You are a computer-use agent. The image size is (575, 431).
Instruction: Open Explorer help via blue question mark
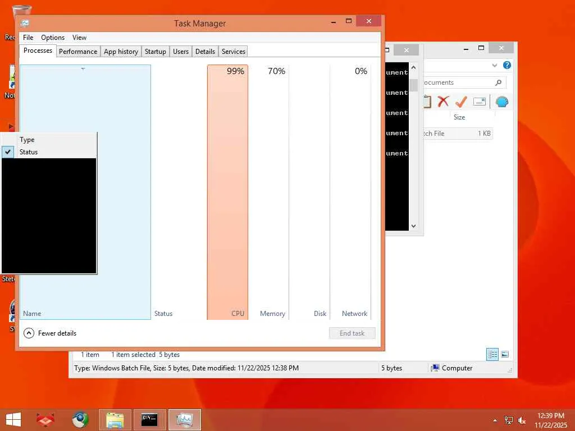(507, 65)
